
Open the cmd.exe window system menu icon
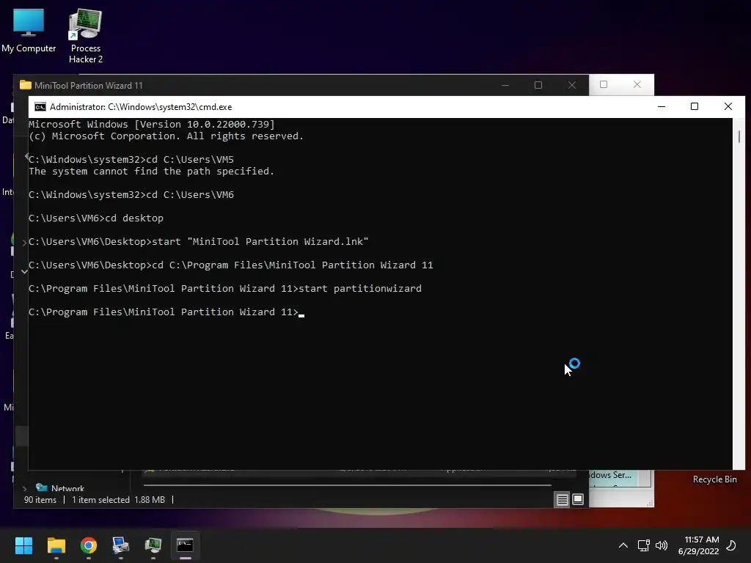click(40, 107)
